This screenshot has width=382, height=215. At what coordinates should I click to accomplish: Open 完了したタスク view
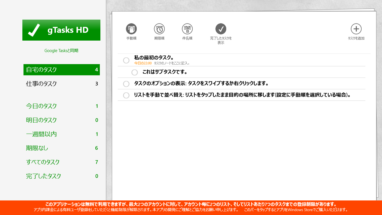point(62,176)
